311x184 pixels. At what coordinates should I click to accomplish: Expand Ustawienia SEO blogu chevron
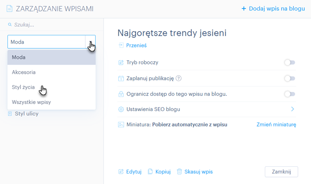pyautogui.click(x=292, y=109)
